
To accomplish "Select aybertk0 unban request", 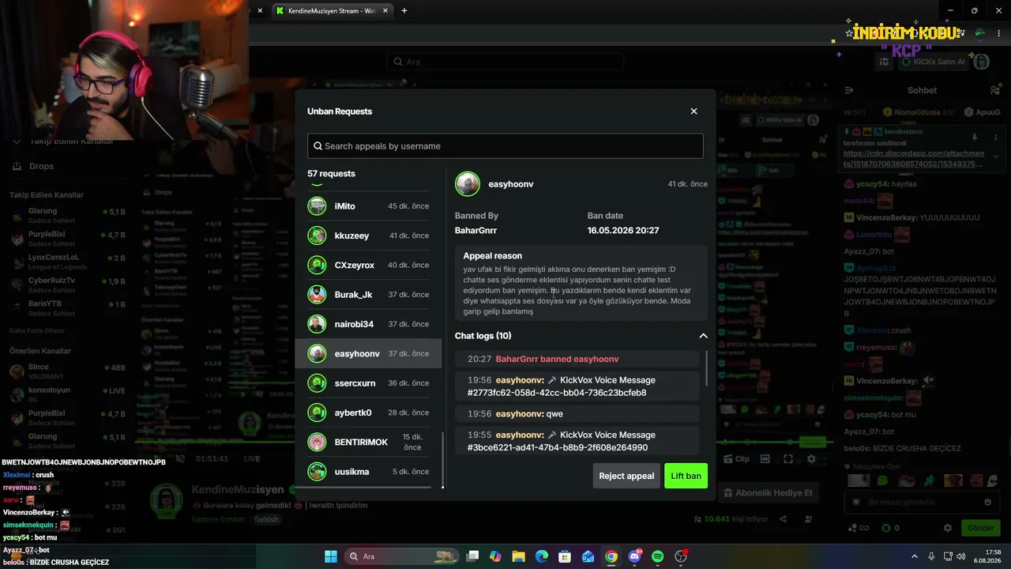I will click(x=368, y=413).
